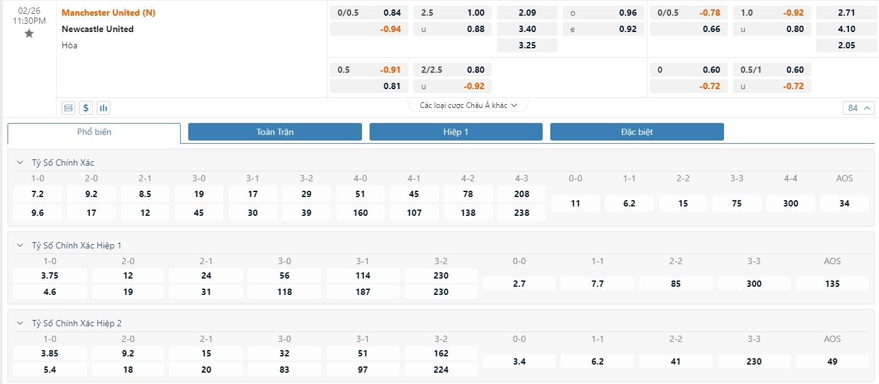Screen dimensions: 879x384
Task: Pick the AOS odds 34 in full-time score
Action: coord(844,203)
